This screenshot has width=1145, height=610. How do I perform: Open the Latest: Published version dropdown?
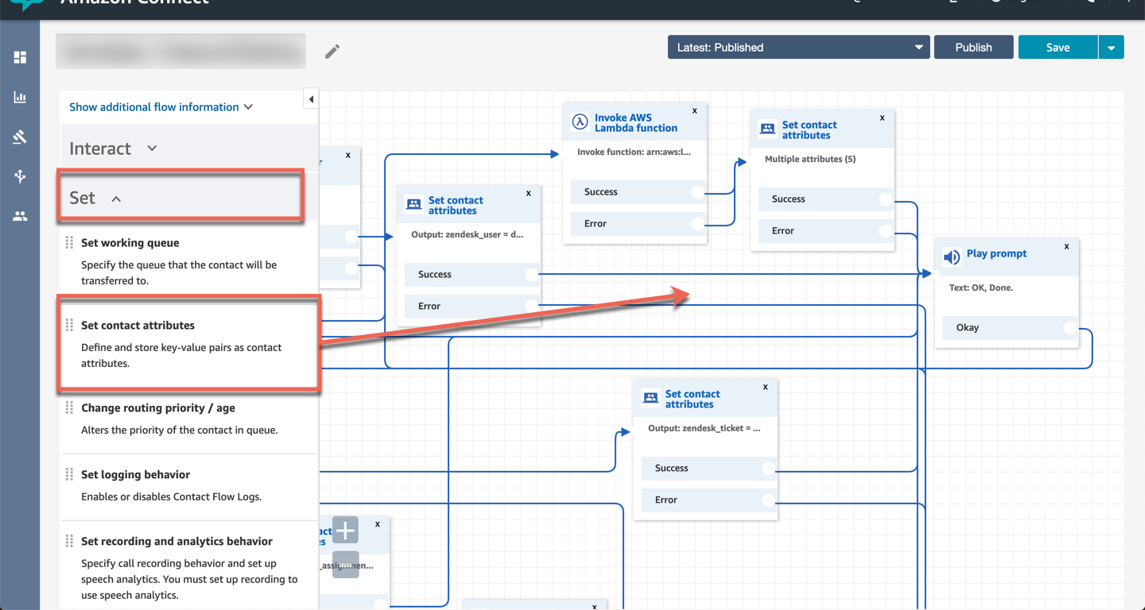click(x=798, y=48)
